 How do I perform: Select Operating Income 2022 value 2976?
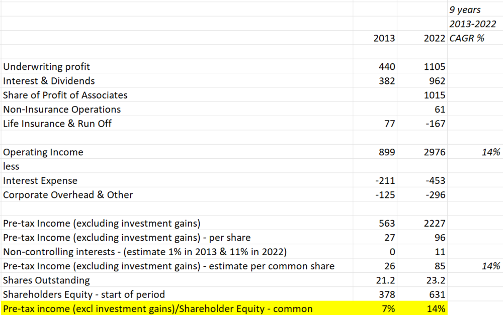pyautogui.click(x=422, y=152)
